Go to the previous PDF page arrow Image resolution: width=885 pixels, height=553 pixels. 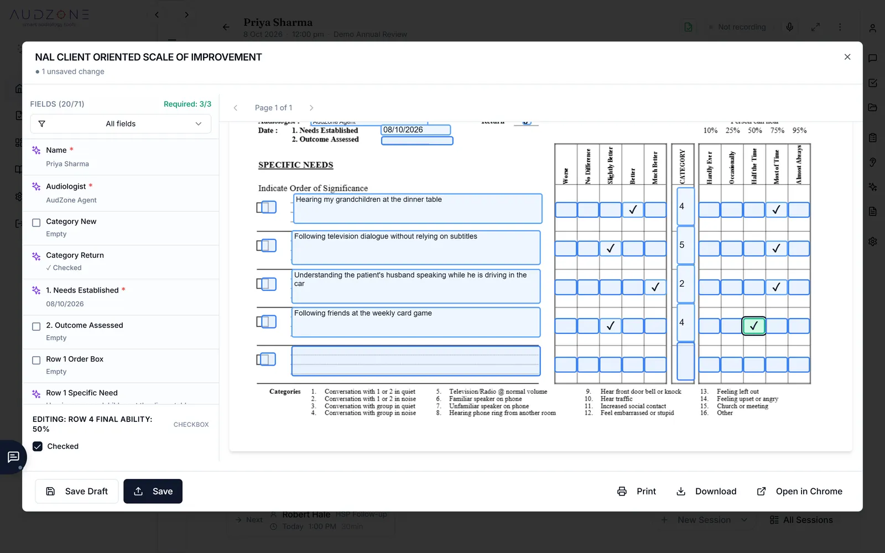point(236,108)
